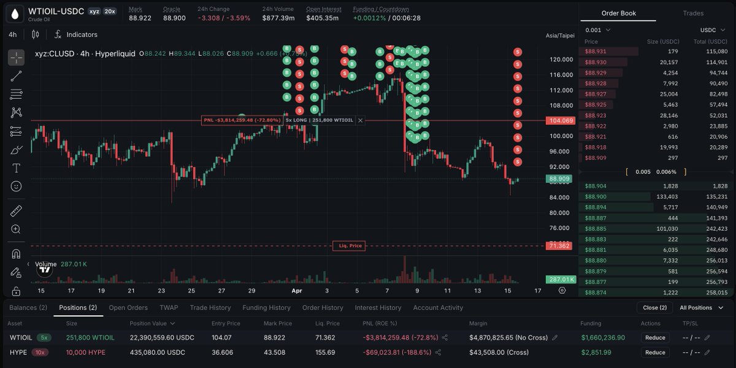Screen dimensions: 736x368
Task: Click the HYPE asset name
Action: point(18,353)
